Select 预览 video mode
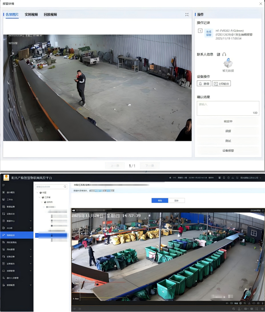Viewport: 265px width, 312px height. [x=160, y=200]
